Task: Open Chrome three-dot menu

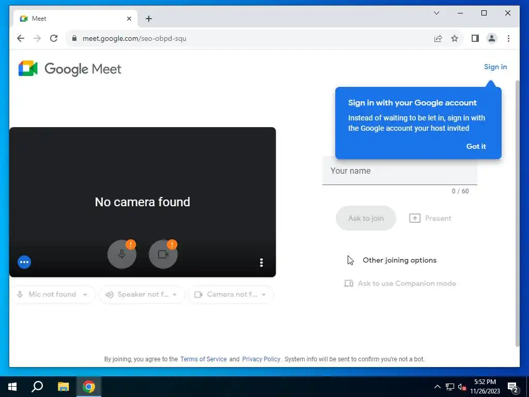Action: (x=508, y=38)
